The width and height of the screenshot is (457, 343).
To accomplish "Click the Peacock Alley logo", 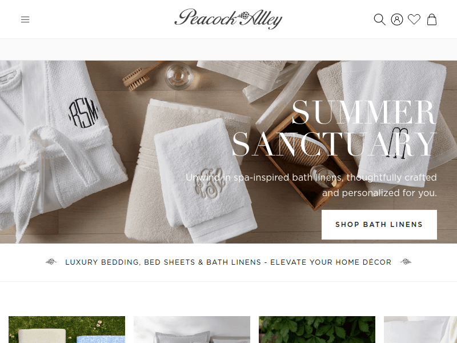I will coord(228,19).
